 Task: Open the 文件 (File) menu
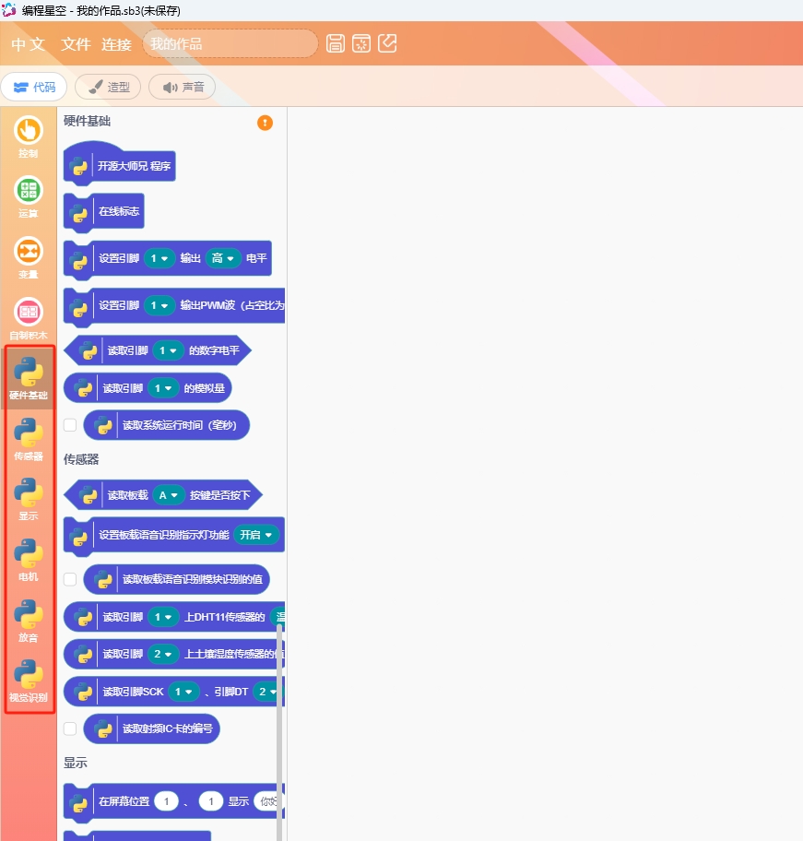[x=76, y=44]
